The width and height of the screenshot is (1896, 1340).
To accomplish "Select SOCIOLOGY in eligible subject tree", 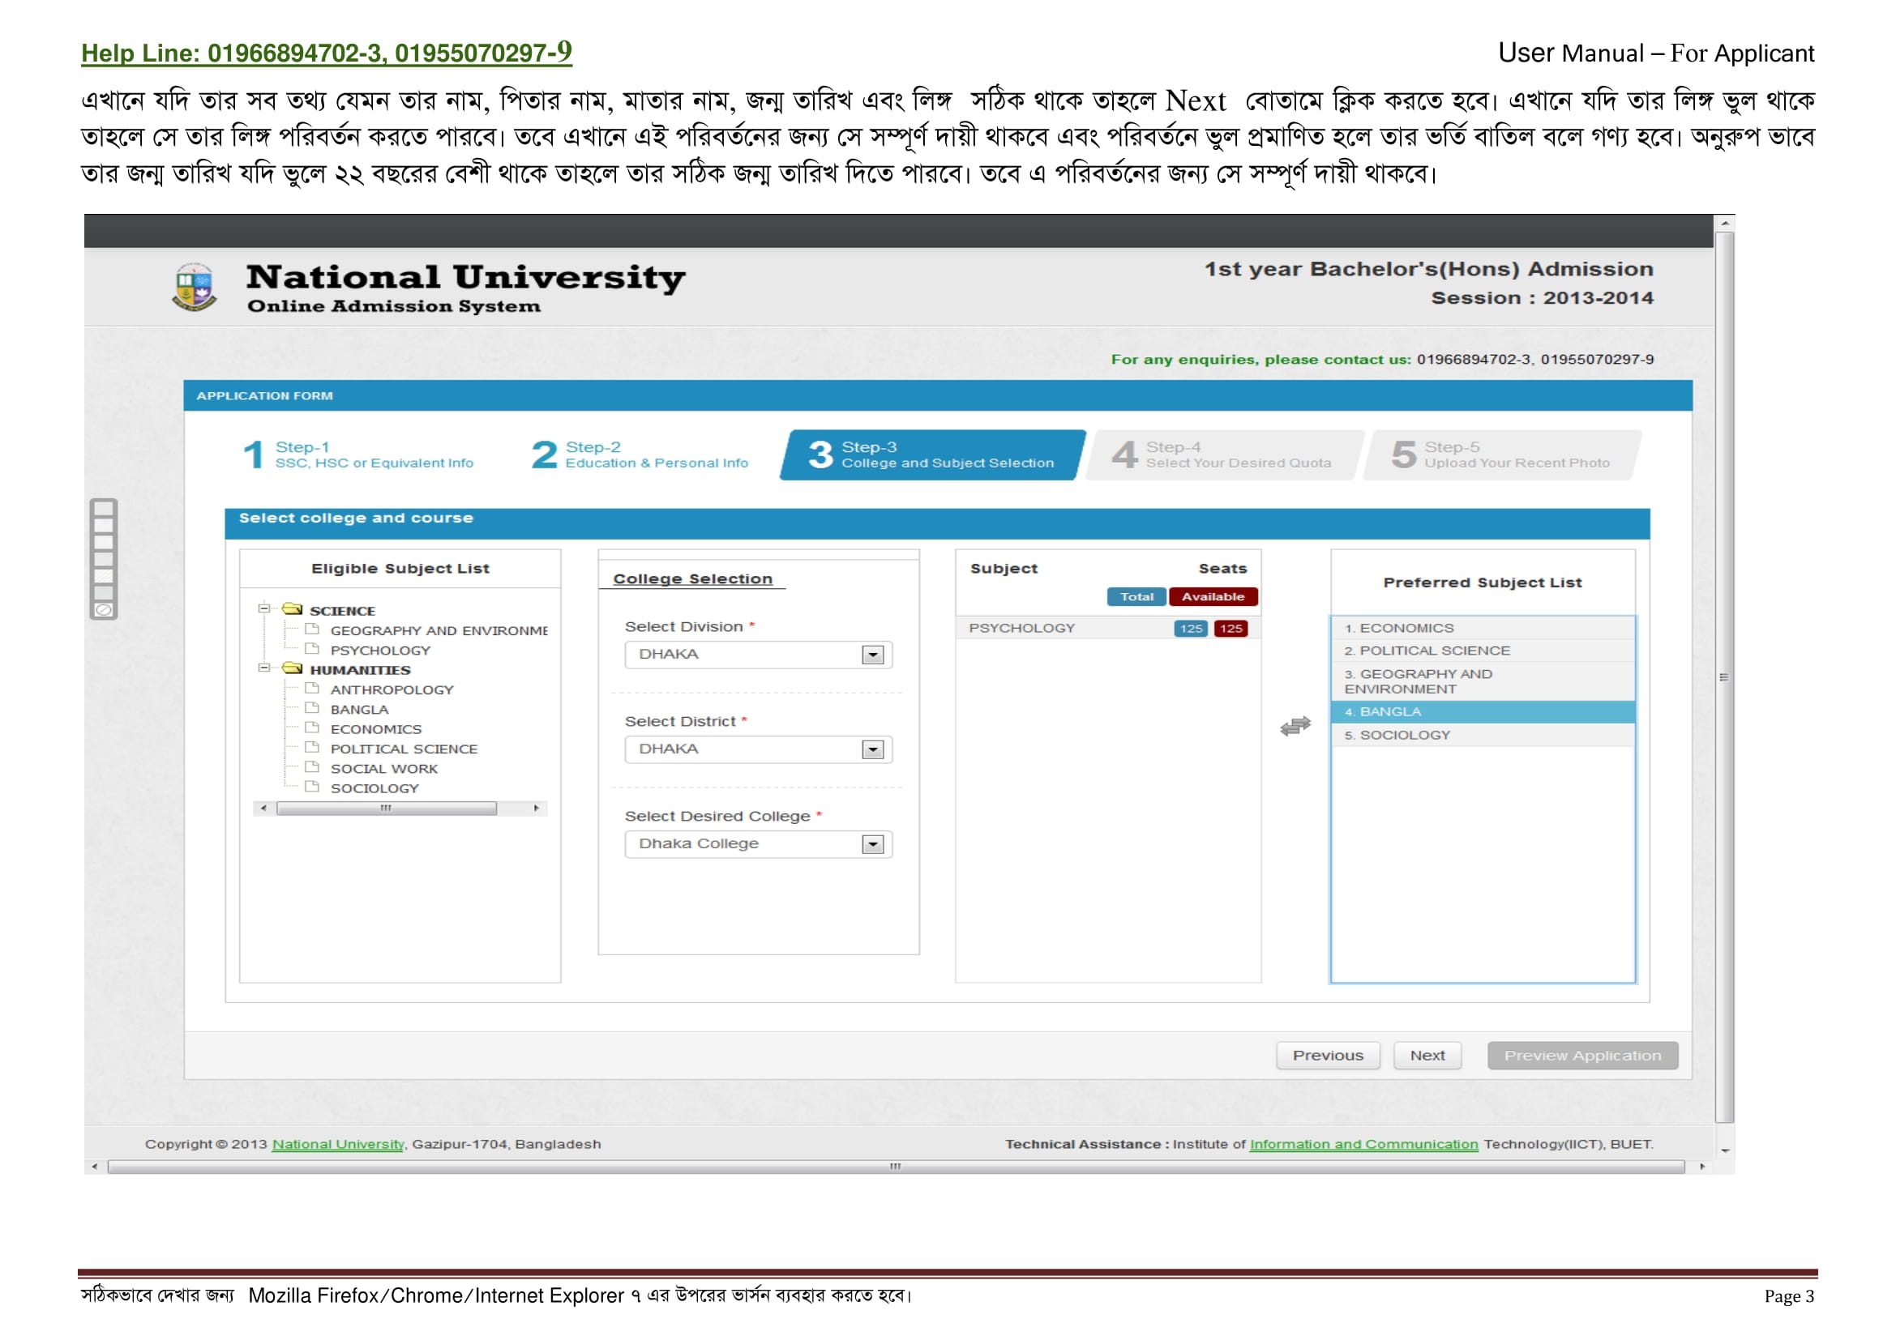I will (x=374, y=789).
